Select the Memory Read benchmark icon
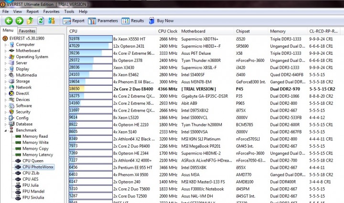 pos(18,136)
